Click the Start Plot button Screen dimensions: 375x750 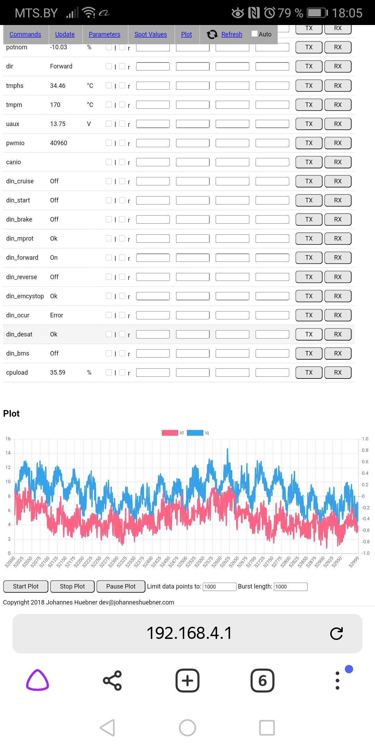26,586
